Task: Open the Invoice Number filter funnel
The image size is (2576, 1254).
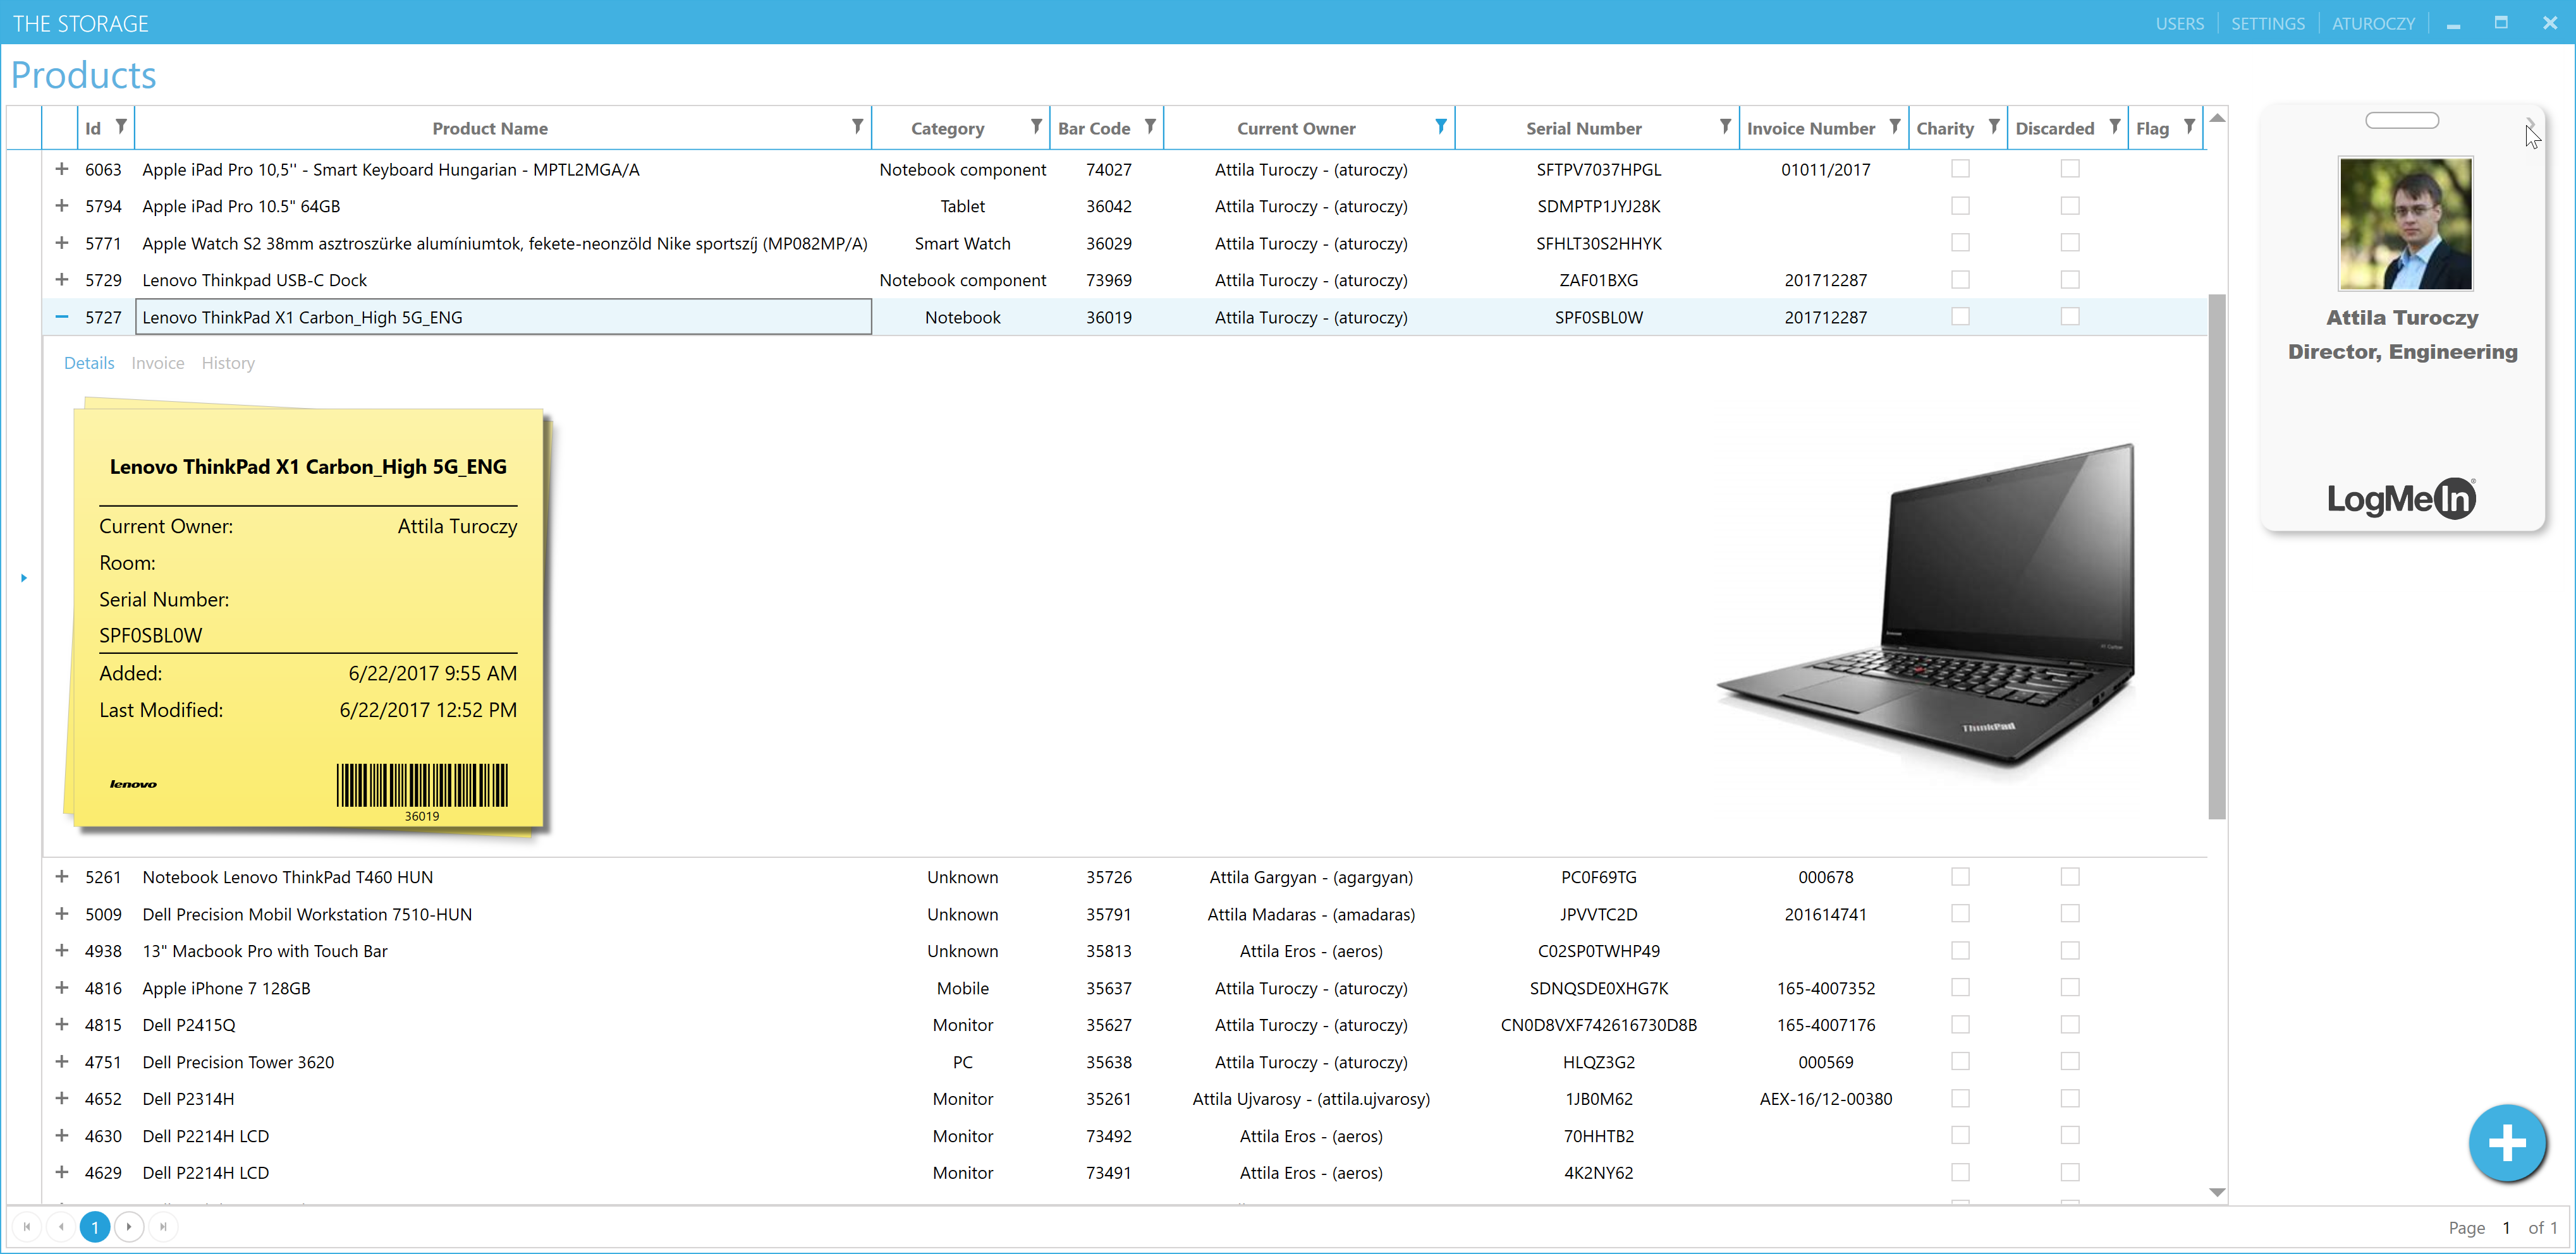Action: point(1894,126)
